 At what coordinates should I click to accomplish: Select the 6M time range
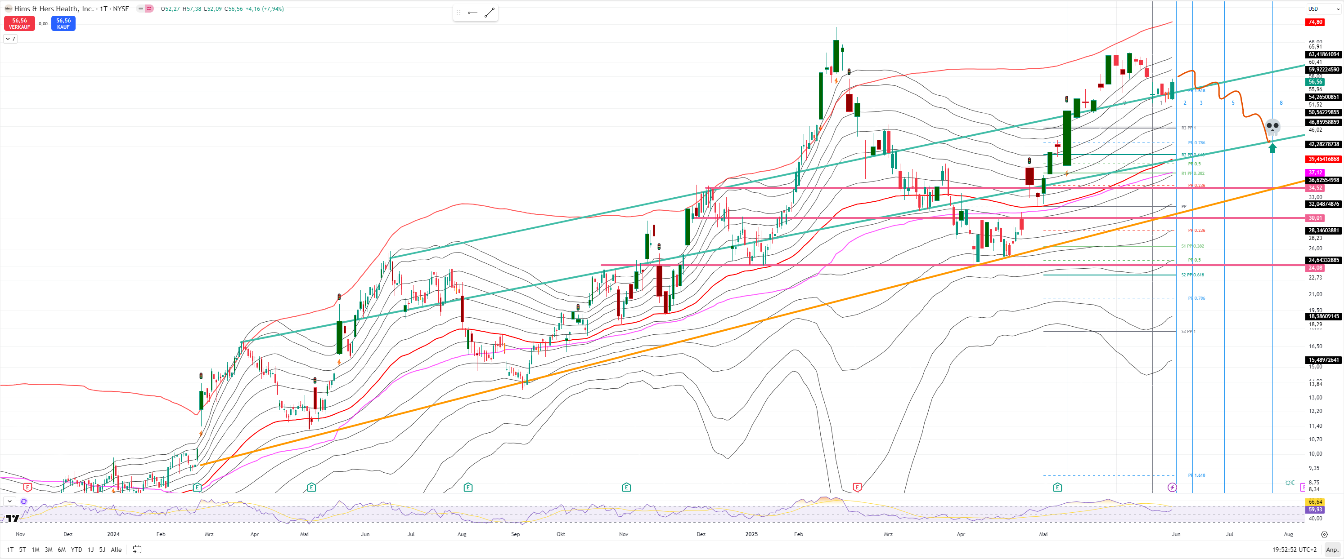pyautogui.click(x=62, y=550)
